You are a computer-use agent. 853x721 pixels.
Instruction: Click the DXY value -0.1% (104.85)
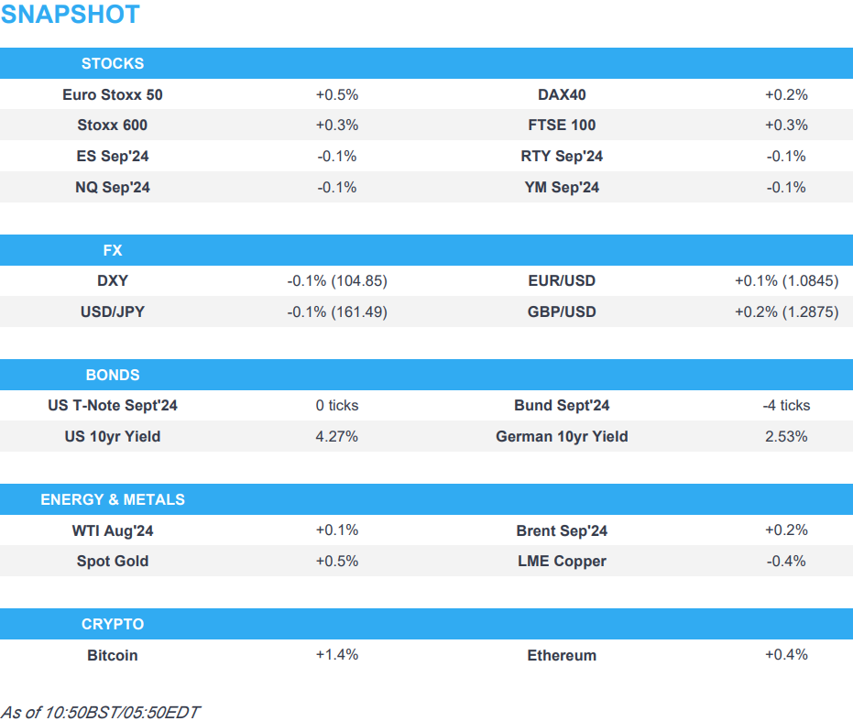[336, 281]
